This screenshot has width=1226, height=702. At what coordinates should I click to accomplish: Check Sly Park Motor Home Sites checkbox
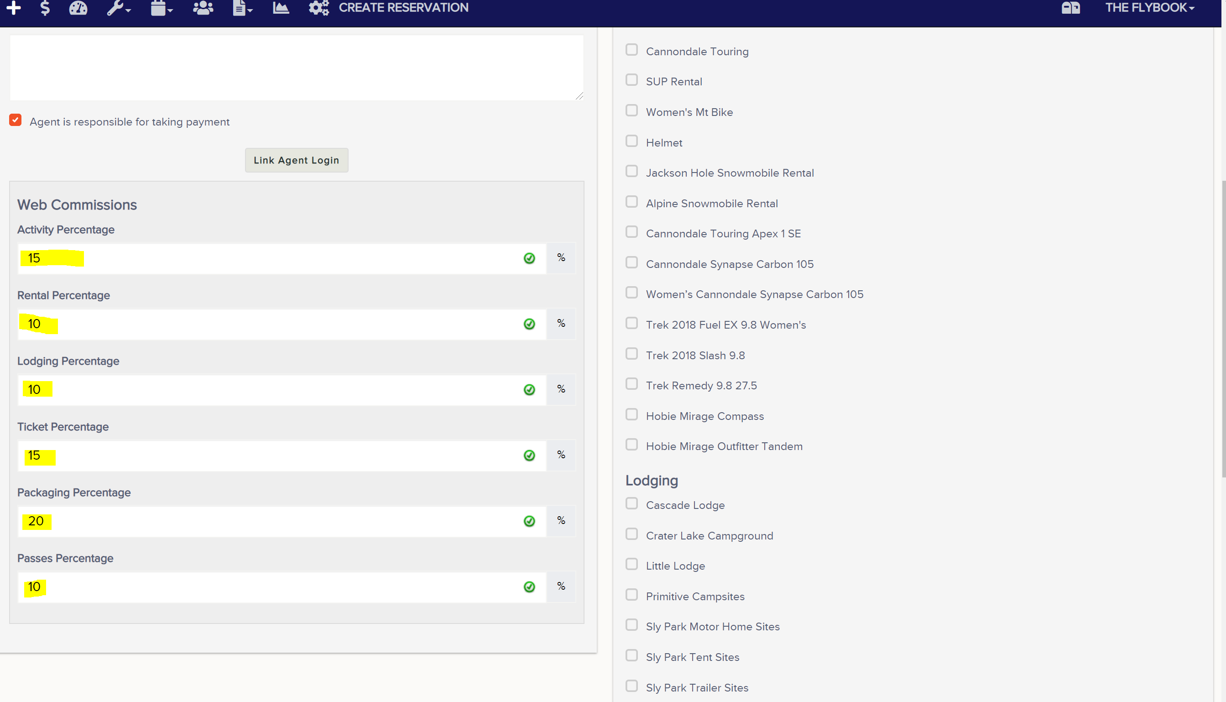pyautogui.click(x=631, y=625)
